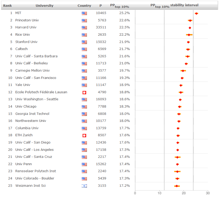220x199 pixels.
Task: Click the 19.7% value for Carnegie Mellon
Action: point(125,70)
